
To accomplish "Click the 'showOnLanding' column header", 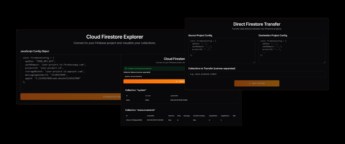I will click(x=199, y=115).
